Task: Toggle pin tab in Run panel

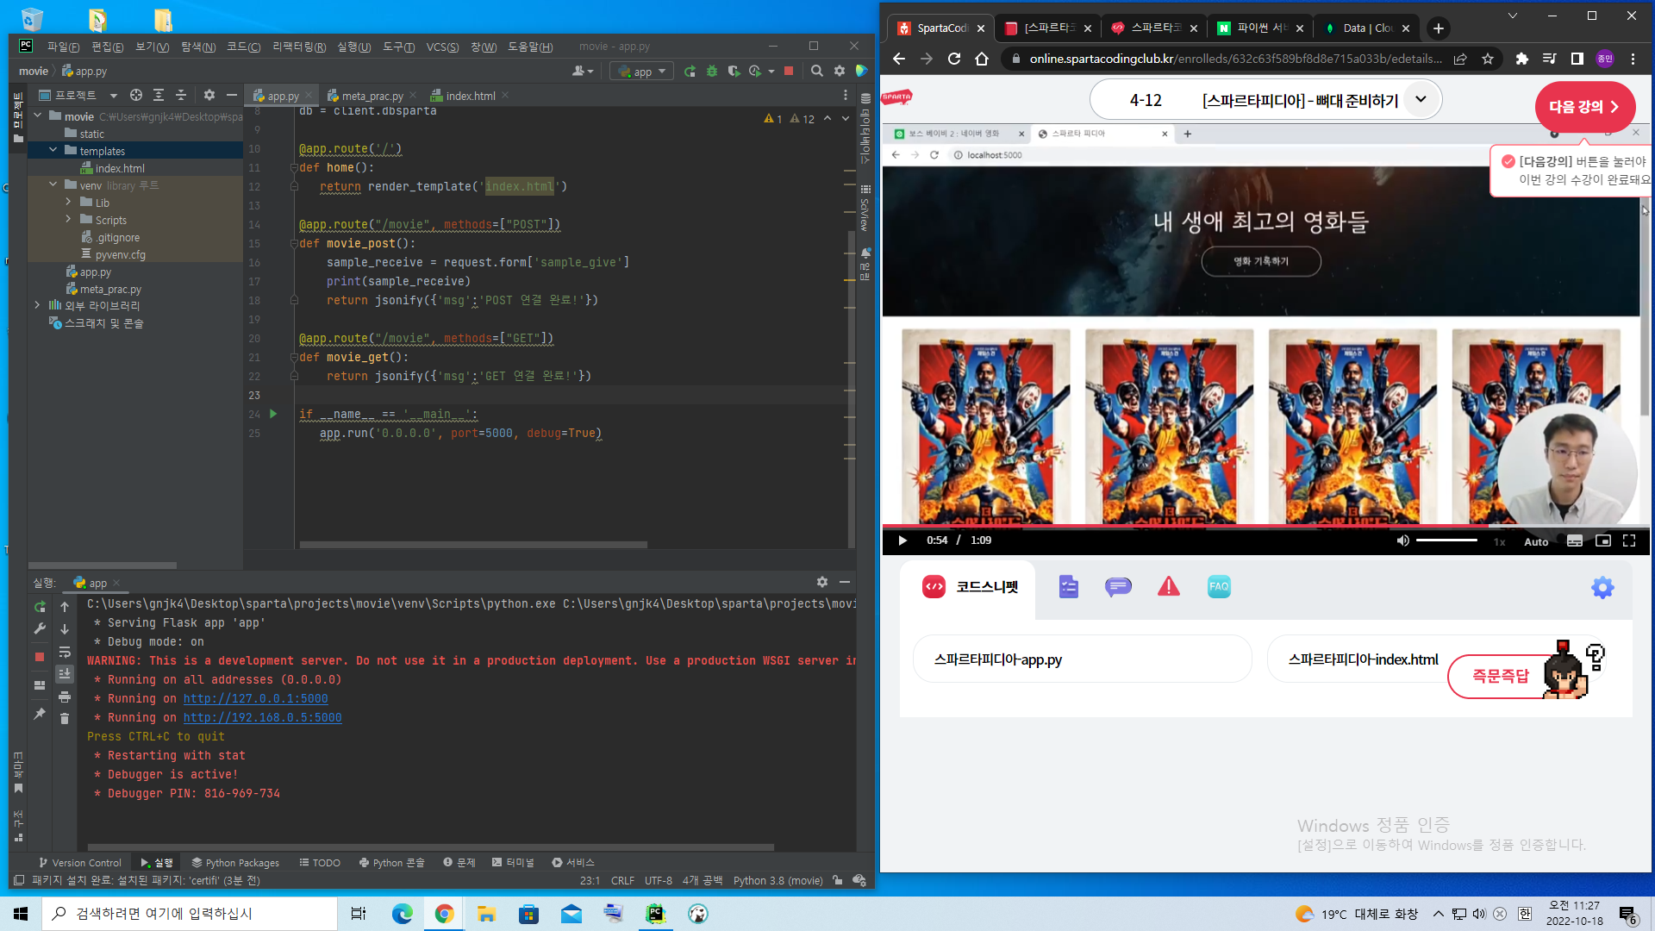Action: [40, 714]
